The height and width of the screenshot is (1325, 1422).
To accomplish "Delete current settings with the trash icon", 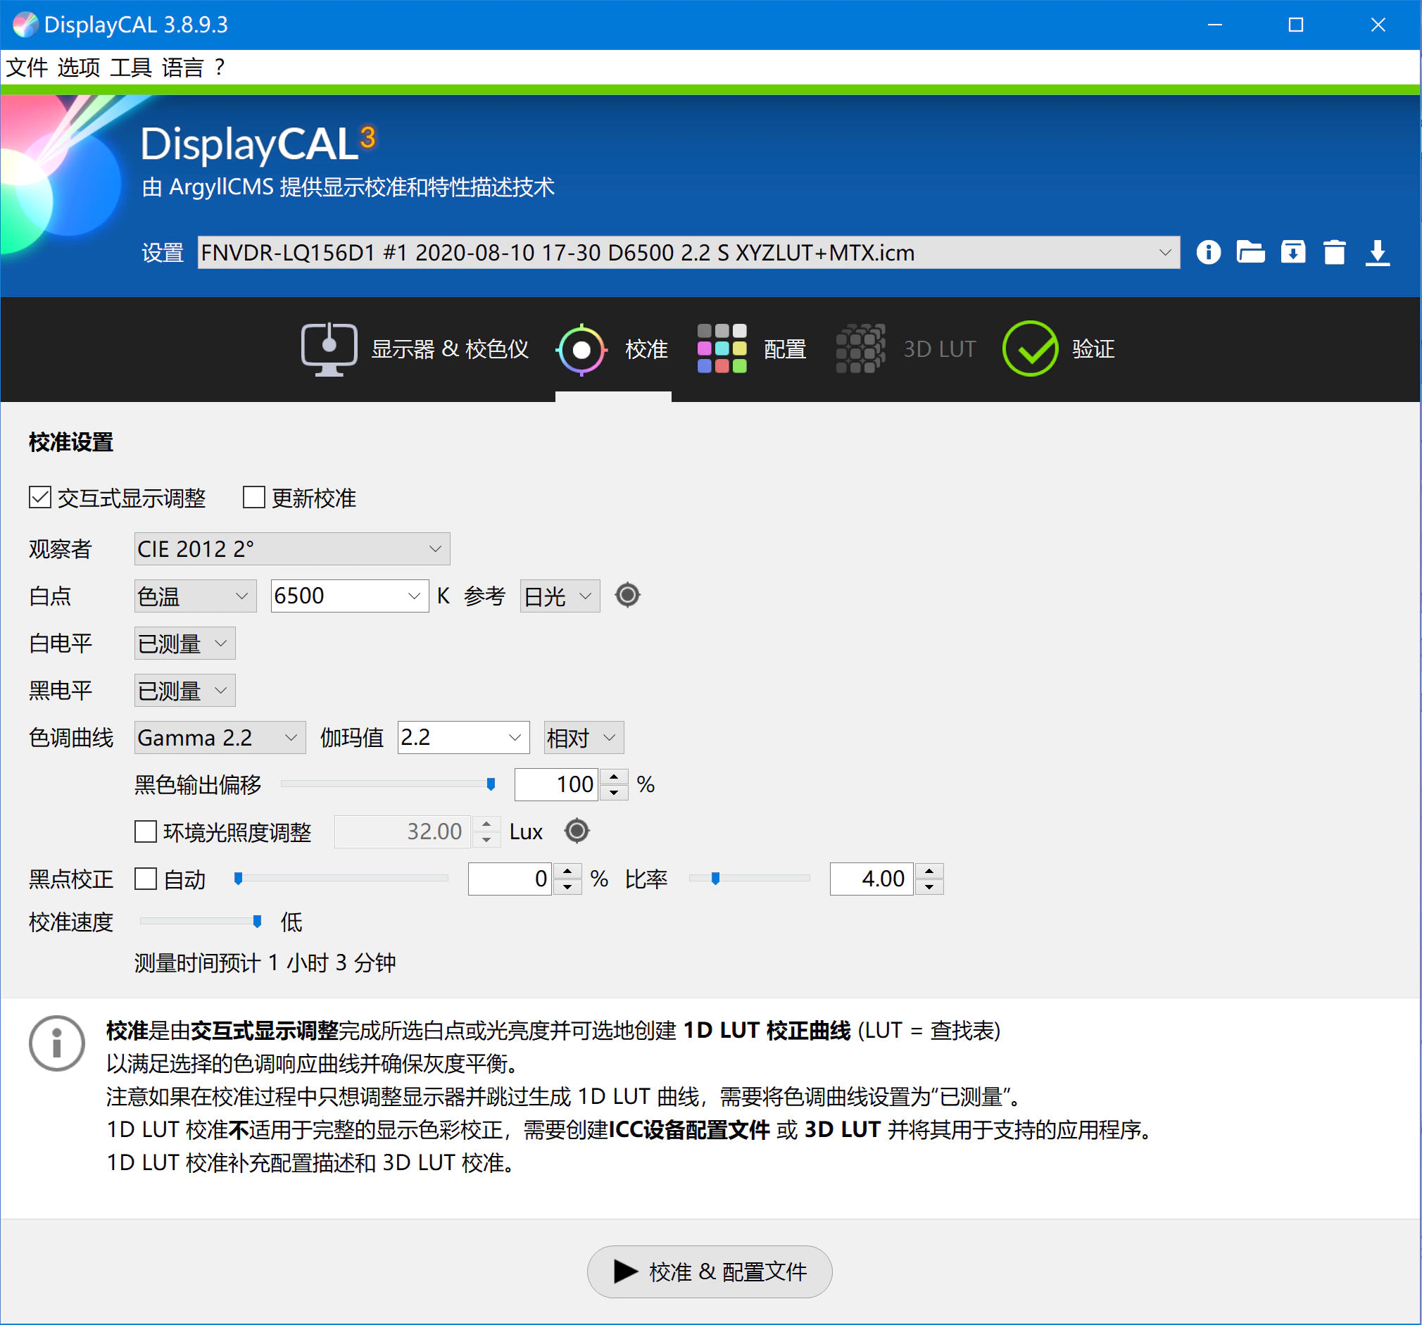I will click(1334, 253).
